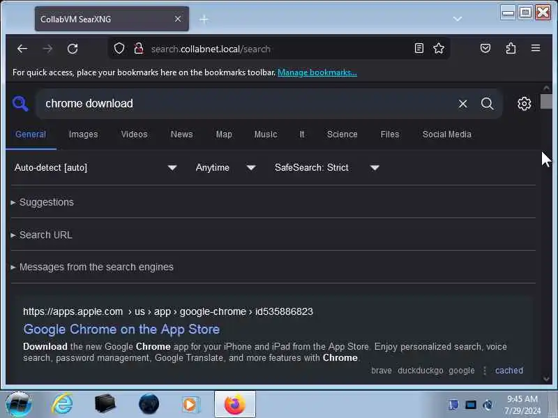This screenshot has height=418, width=558.
Task: Click the SearXNG magnifier logo
Action: pyautogui.click(x=20, y=104)
